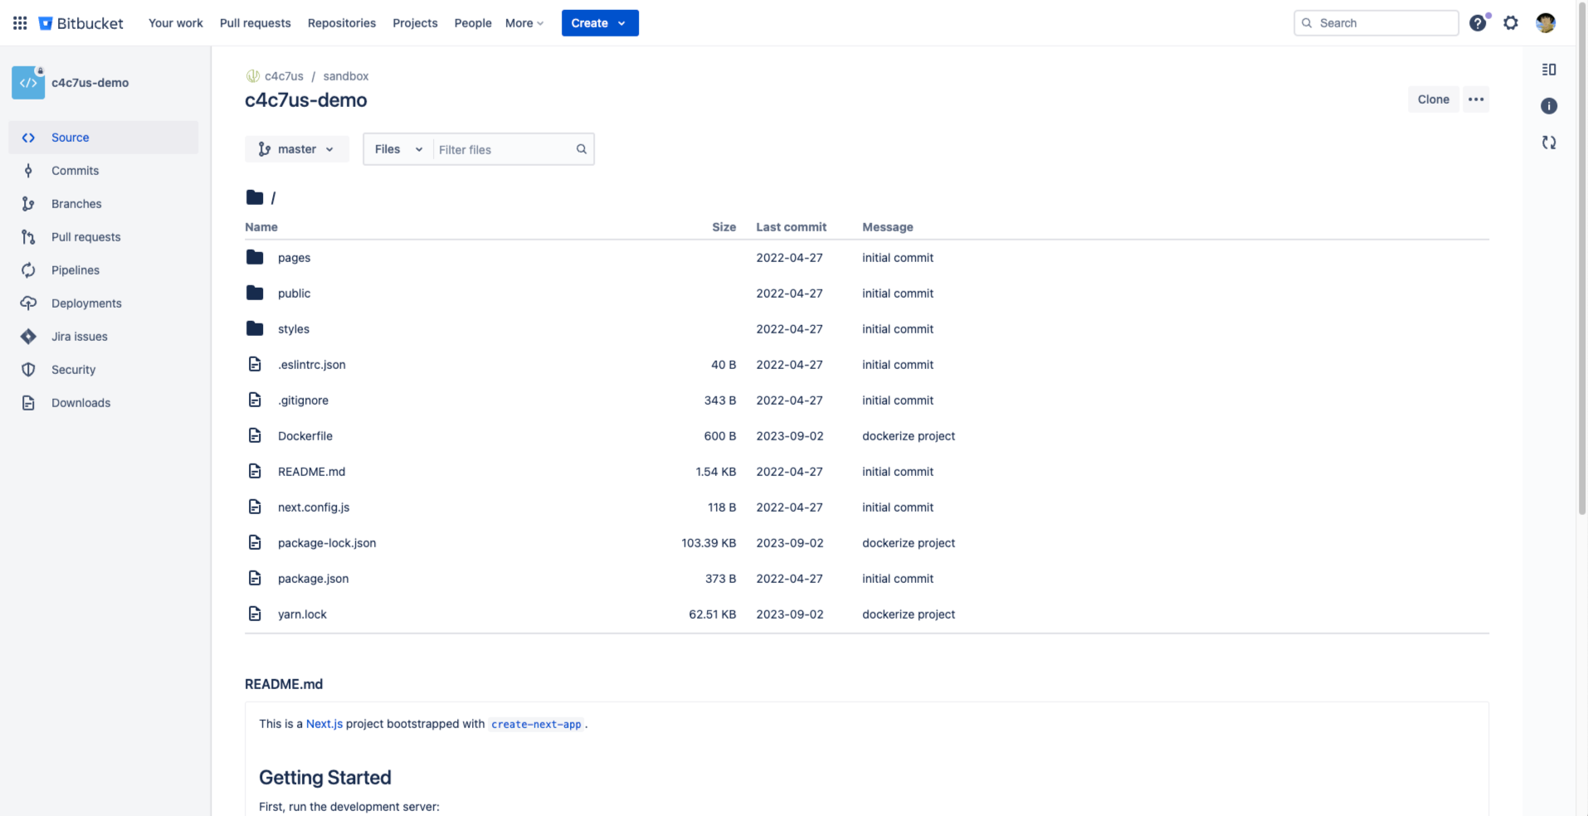Open the package.json file
The height and width of the screenshot is (816, 1588).
point(314,578)
